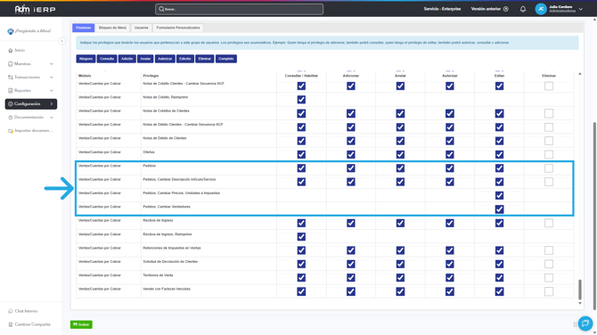This screenshot has height=335, width=597.
Task: Open Inicio in the sidebar
Action: click(20, 50)
